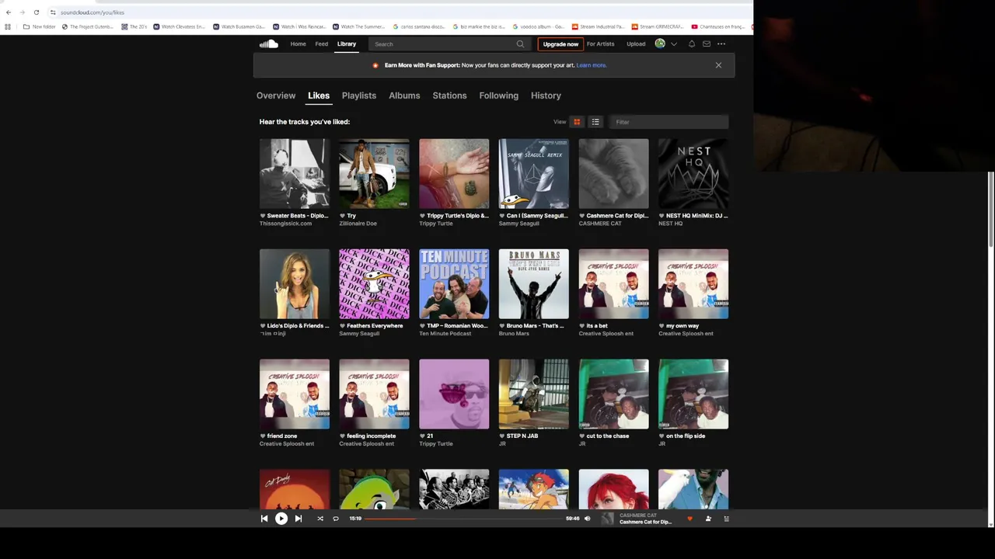Open the NEST HQ MiniMix thumbnail
Viewport: 995px width, 559px height.
[693, 174]
